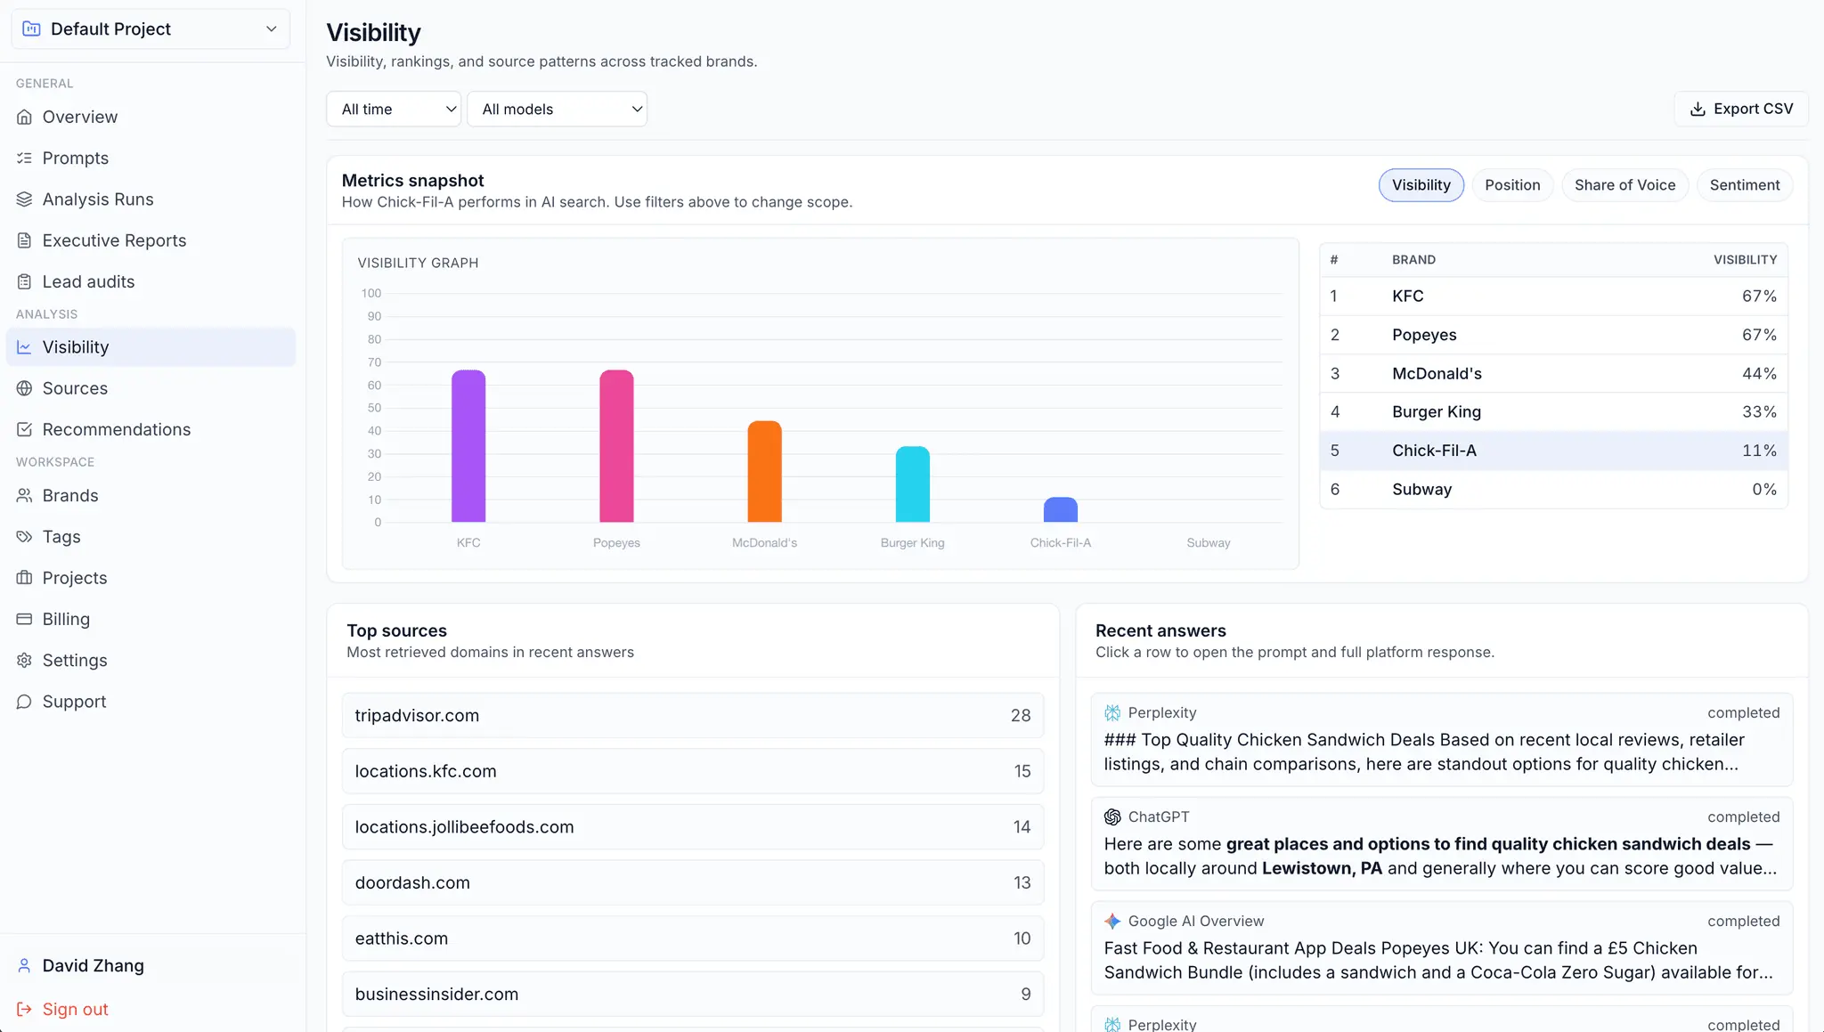
Task: Go to Analysis Runs in sidebar
Action: coord(151,199)
